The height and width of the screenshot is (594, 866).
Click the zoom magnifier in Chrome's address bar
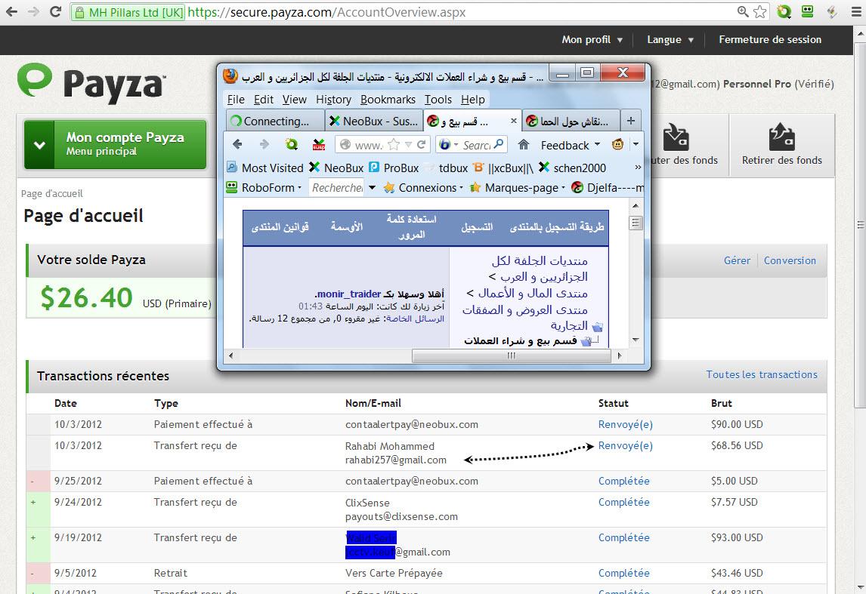point(743,11)
